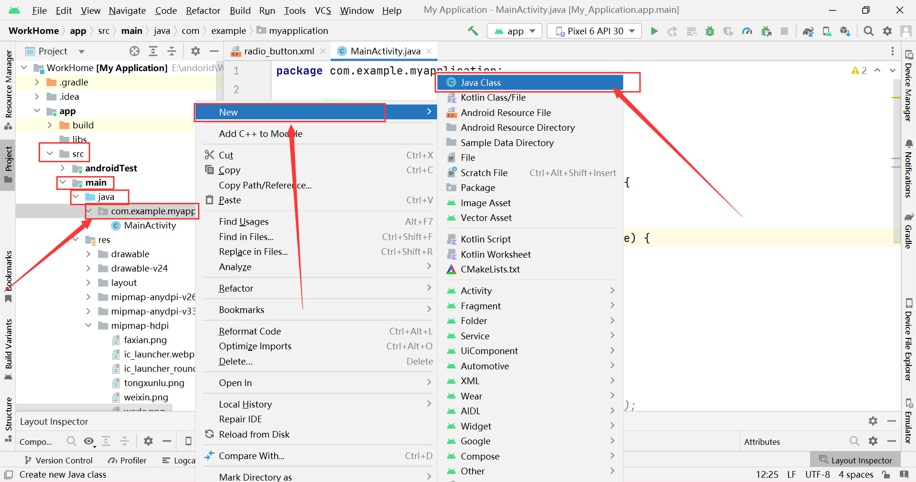Click Attach Debugger to Android Process icon
Image resolution: width=916 pixels, height=482 pixels.
click(x=766, y=31)
